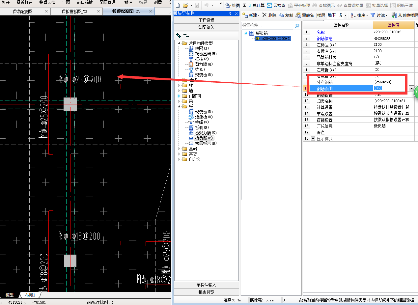Expand the 自定义 folder
Viewport: 418px width, 305px height.
(x=180, y=159)
